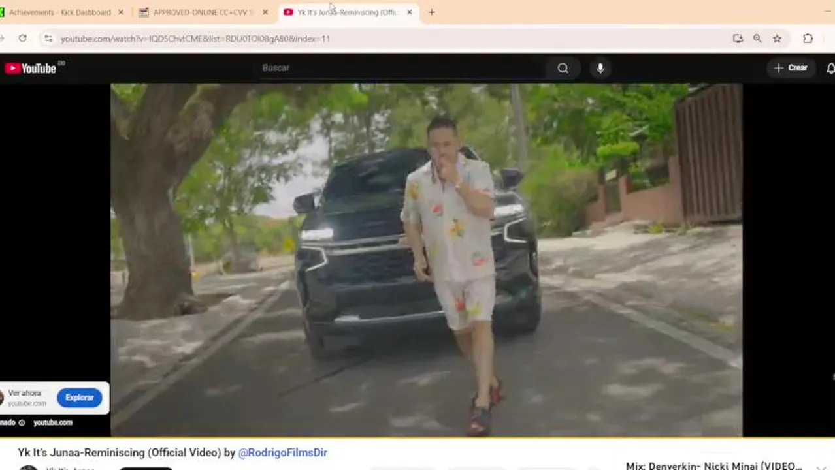Screen dimensions: 835x470
Task: Submit search with magnifier button
Action: (563, 68)
